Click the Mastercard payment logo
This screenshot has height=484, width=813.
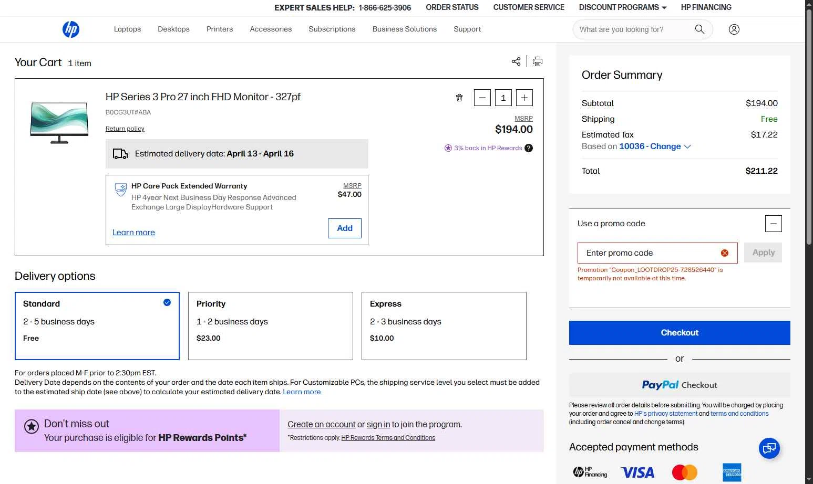pyautogui.click(x=685, y=472)
